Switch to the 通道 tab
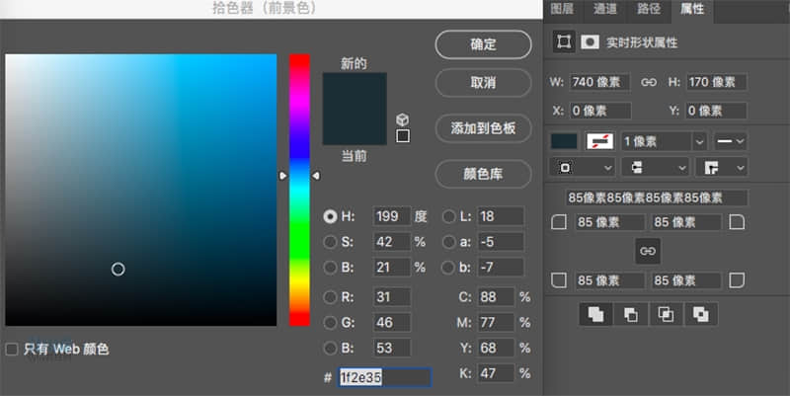This screenshot has width=790, height=396. pyautogui.click(x=604, y=9)
